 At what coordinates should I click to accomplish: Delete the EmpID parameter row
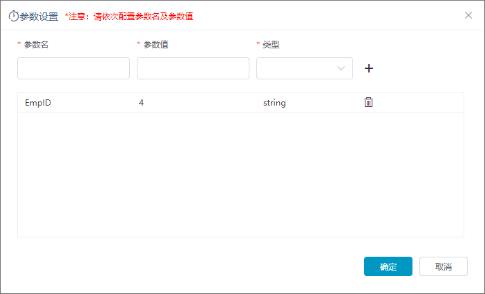coord(368,102)
